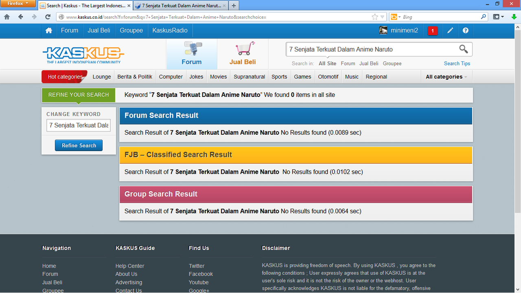Click the Kaskus search magnifier button
Image resolution: width=521 pixels, height=293 pixels.
[x=464, y=49]
